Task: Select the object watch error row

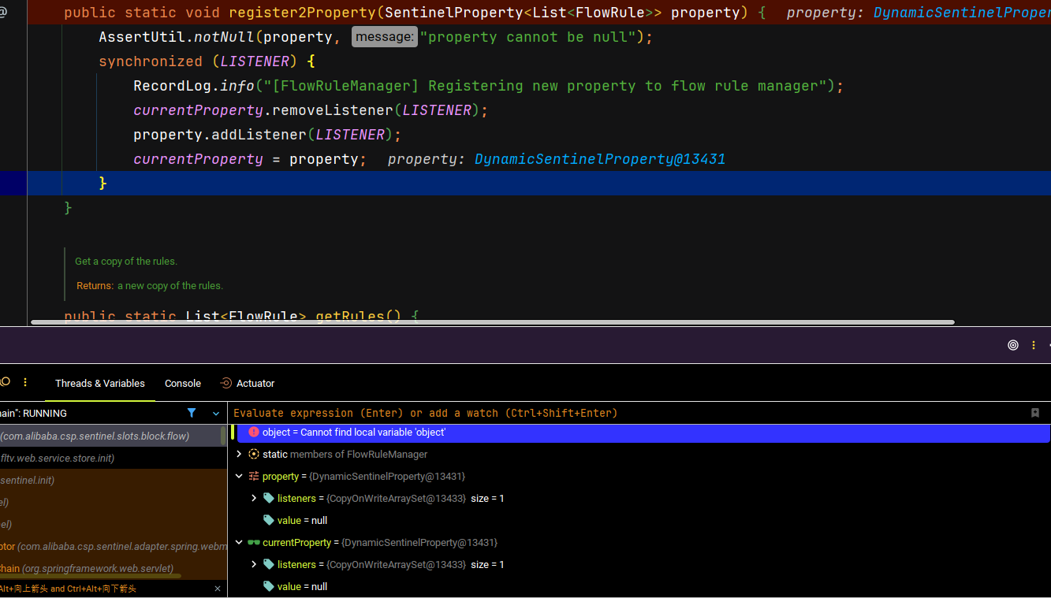Action: [643, 433]
